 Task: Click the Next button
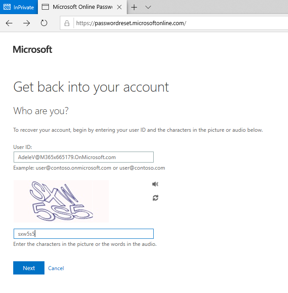(29, 268)
